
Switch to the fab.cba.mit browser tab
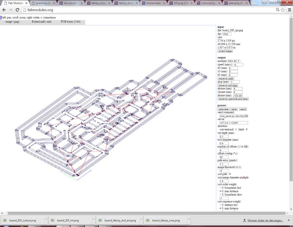click(70, 3)
